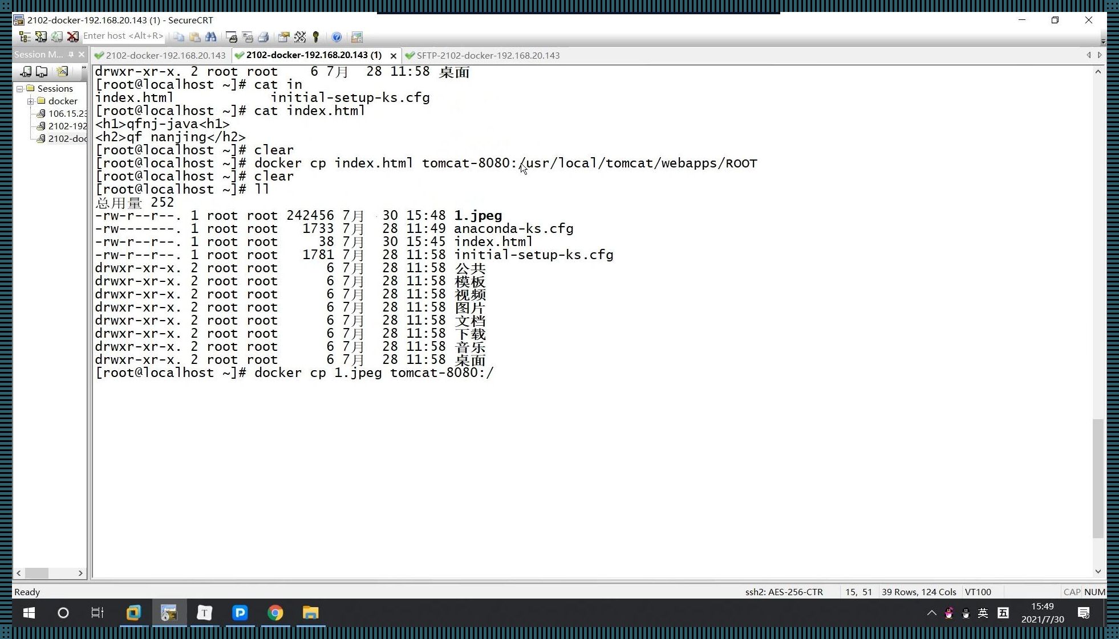This screenshot has width=1119, height=639.
Task: Click the public key icon
Action: click(x=315, y=37)
